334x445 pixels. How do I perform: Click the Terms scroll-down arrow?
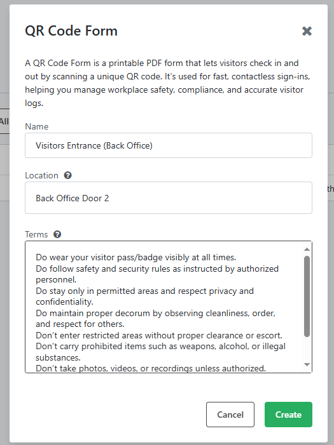click(x=307, y=364)
